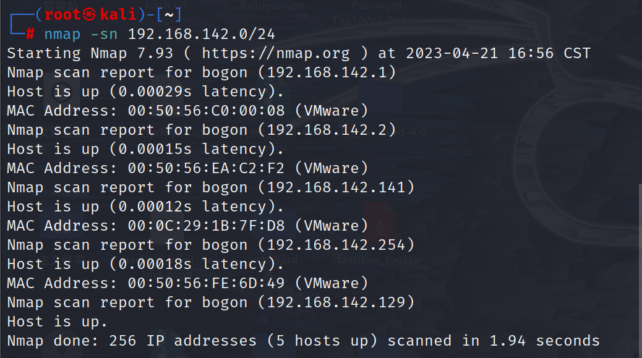Screen dimensions: 642x358
Task: Select MAC address 00:50:56:EA:C2:F2
Action: coord(207,168)
